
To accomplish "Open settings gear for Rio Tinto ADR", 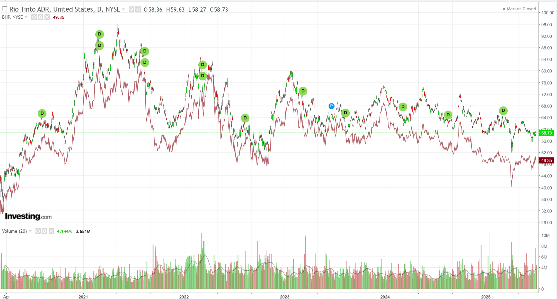I will point(138,10).
